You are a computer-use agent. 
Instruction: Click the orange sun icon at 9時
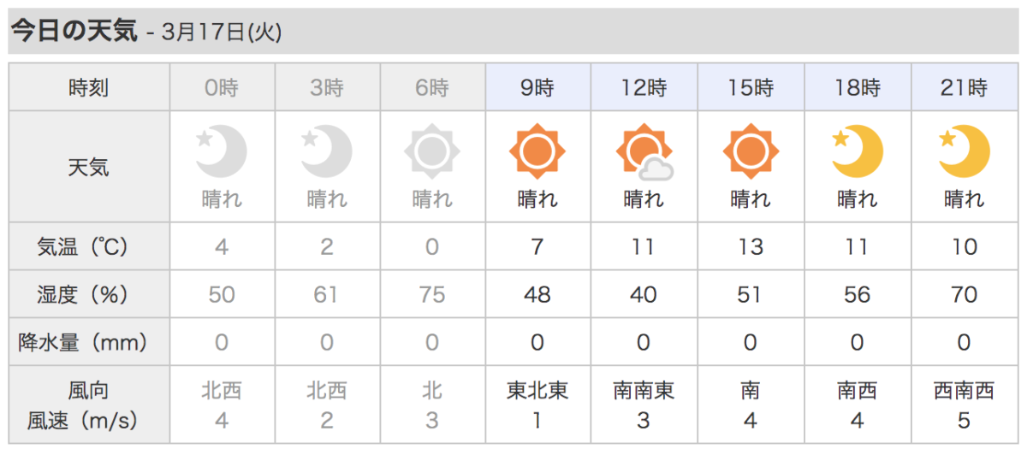point(537,151)
